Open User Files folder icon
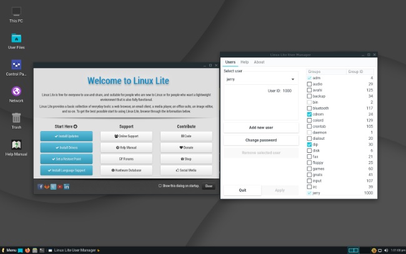 point(16,41)
